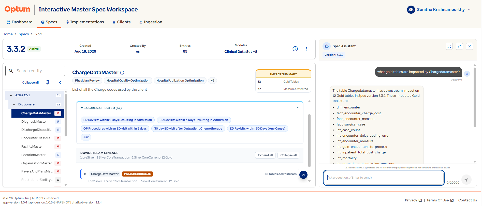Focus the Search entity field

click(35, 71)
